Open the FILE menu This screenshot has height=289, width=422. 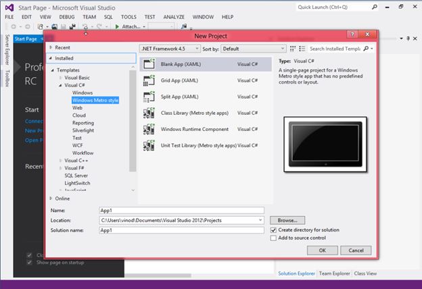(x=9, y=17)
